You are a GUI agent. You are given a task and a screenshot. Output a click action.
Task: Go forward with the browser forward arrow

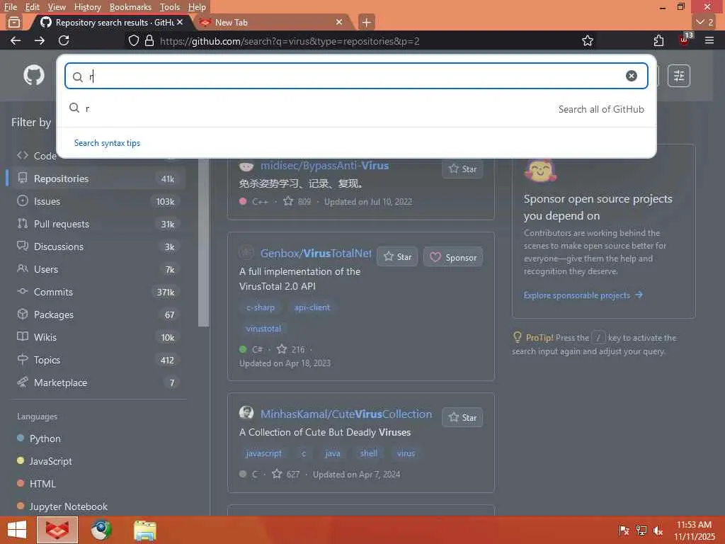tap(40, 40)
